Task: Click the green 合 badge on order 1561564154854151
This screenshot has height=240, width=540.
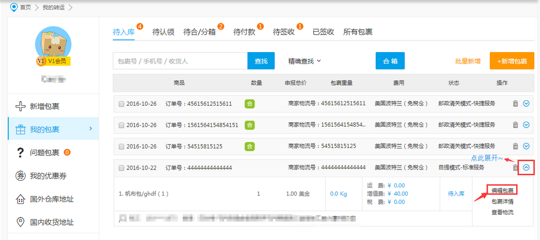Action: pyautogui.click(x=250, y=125)
